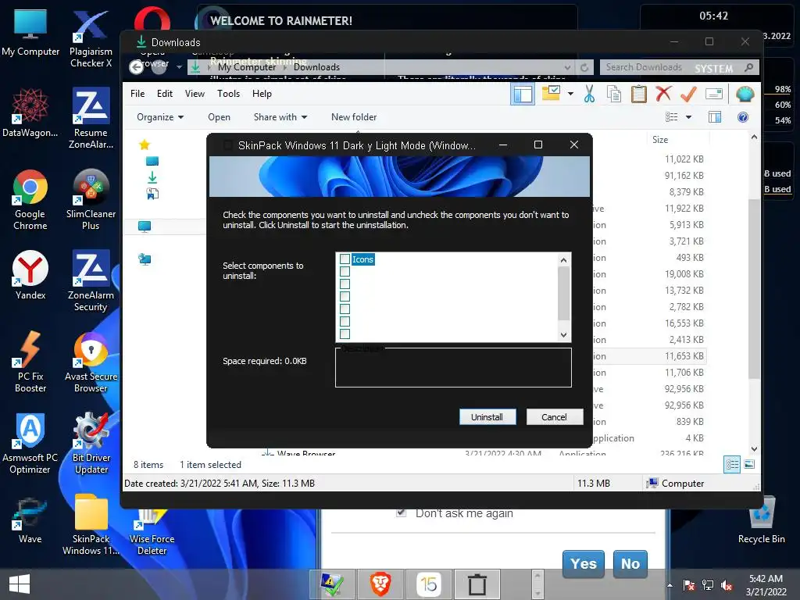Click the orange checkmark properties icon
The width and height of the screenshot is (800, 600).
[x=688, y=94]
